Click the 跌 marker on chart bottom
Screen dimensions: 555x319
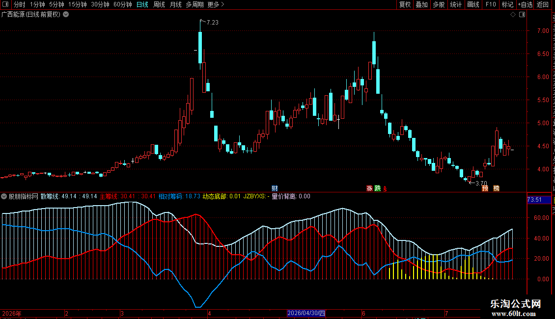point(378,188)
